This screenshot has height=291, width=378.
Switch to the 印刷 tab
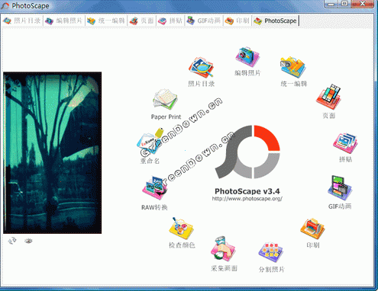click(x=237, y=21)
